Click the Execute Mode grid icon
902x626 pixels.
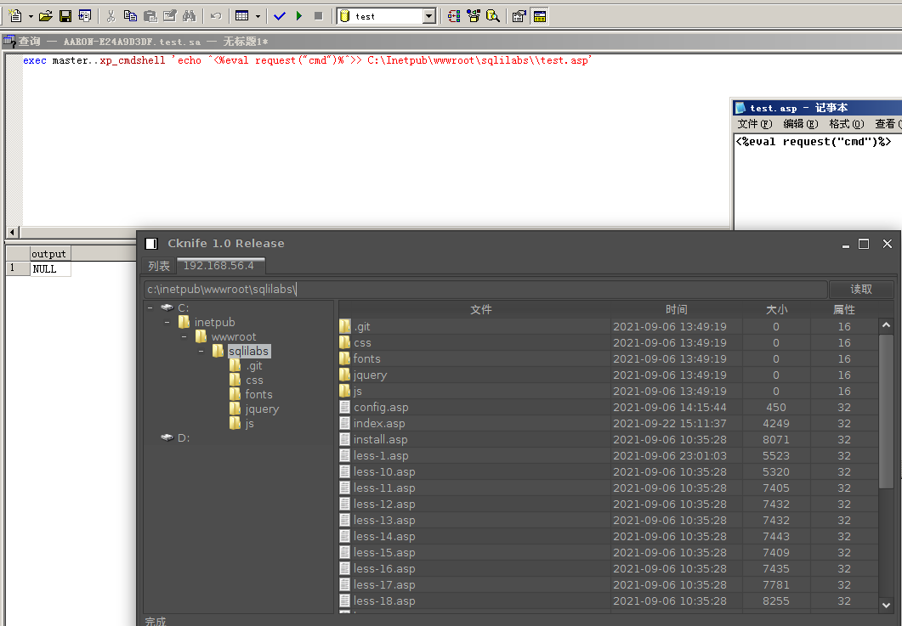(242, 16)
